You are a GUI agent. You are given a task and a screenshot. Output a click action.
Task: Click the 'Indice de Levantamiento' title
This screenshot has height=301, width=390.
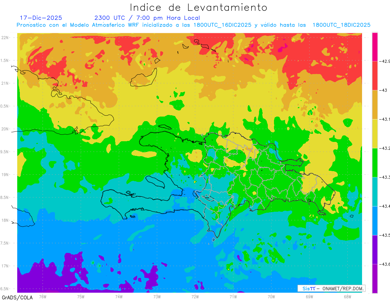point(198,7)
